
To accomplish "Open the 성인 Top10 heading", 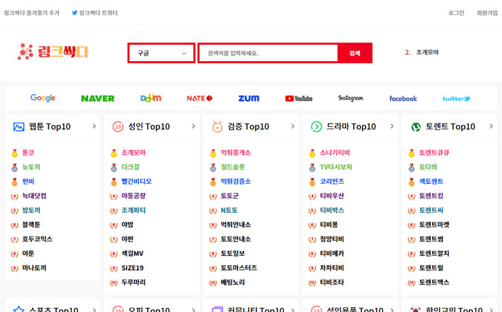I will click(149, 127).
